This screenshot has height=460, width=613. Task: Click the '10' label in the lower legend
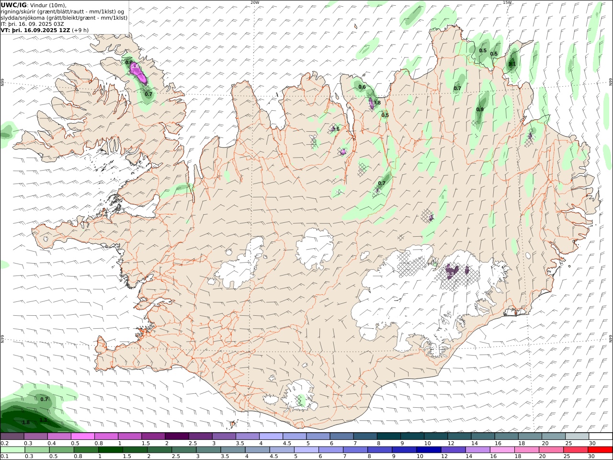click(420, 456)
